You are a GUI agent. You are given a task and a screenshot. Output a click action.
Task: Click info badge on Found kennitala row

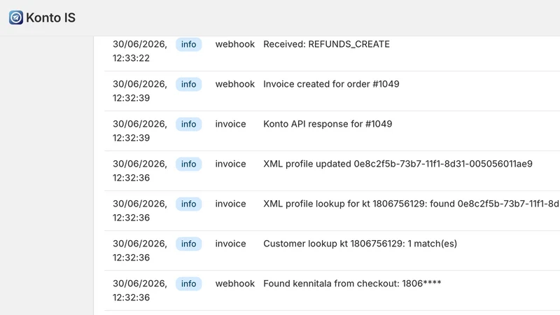[188, 283]
